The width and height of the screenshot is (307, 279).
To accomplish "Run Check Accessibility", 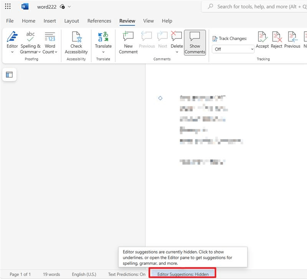I will (76, 43).
